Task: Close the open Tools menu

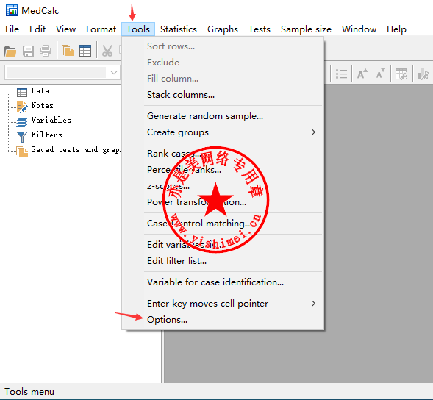Action: click(x=138, y=29)
